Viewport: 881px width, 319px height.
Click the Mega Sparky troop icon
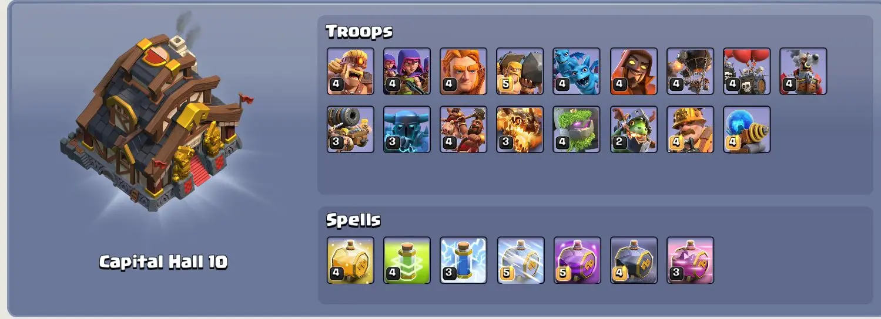746,130
